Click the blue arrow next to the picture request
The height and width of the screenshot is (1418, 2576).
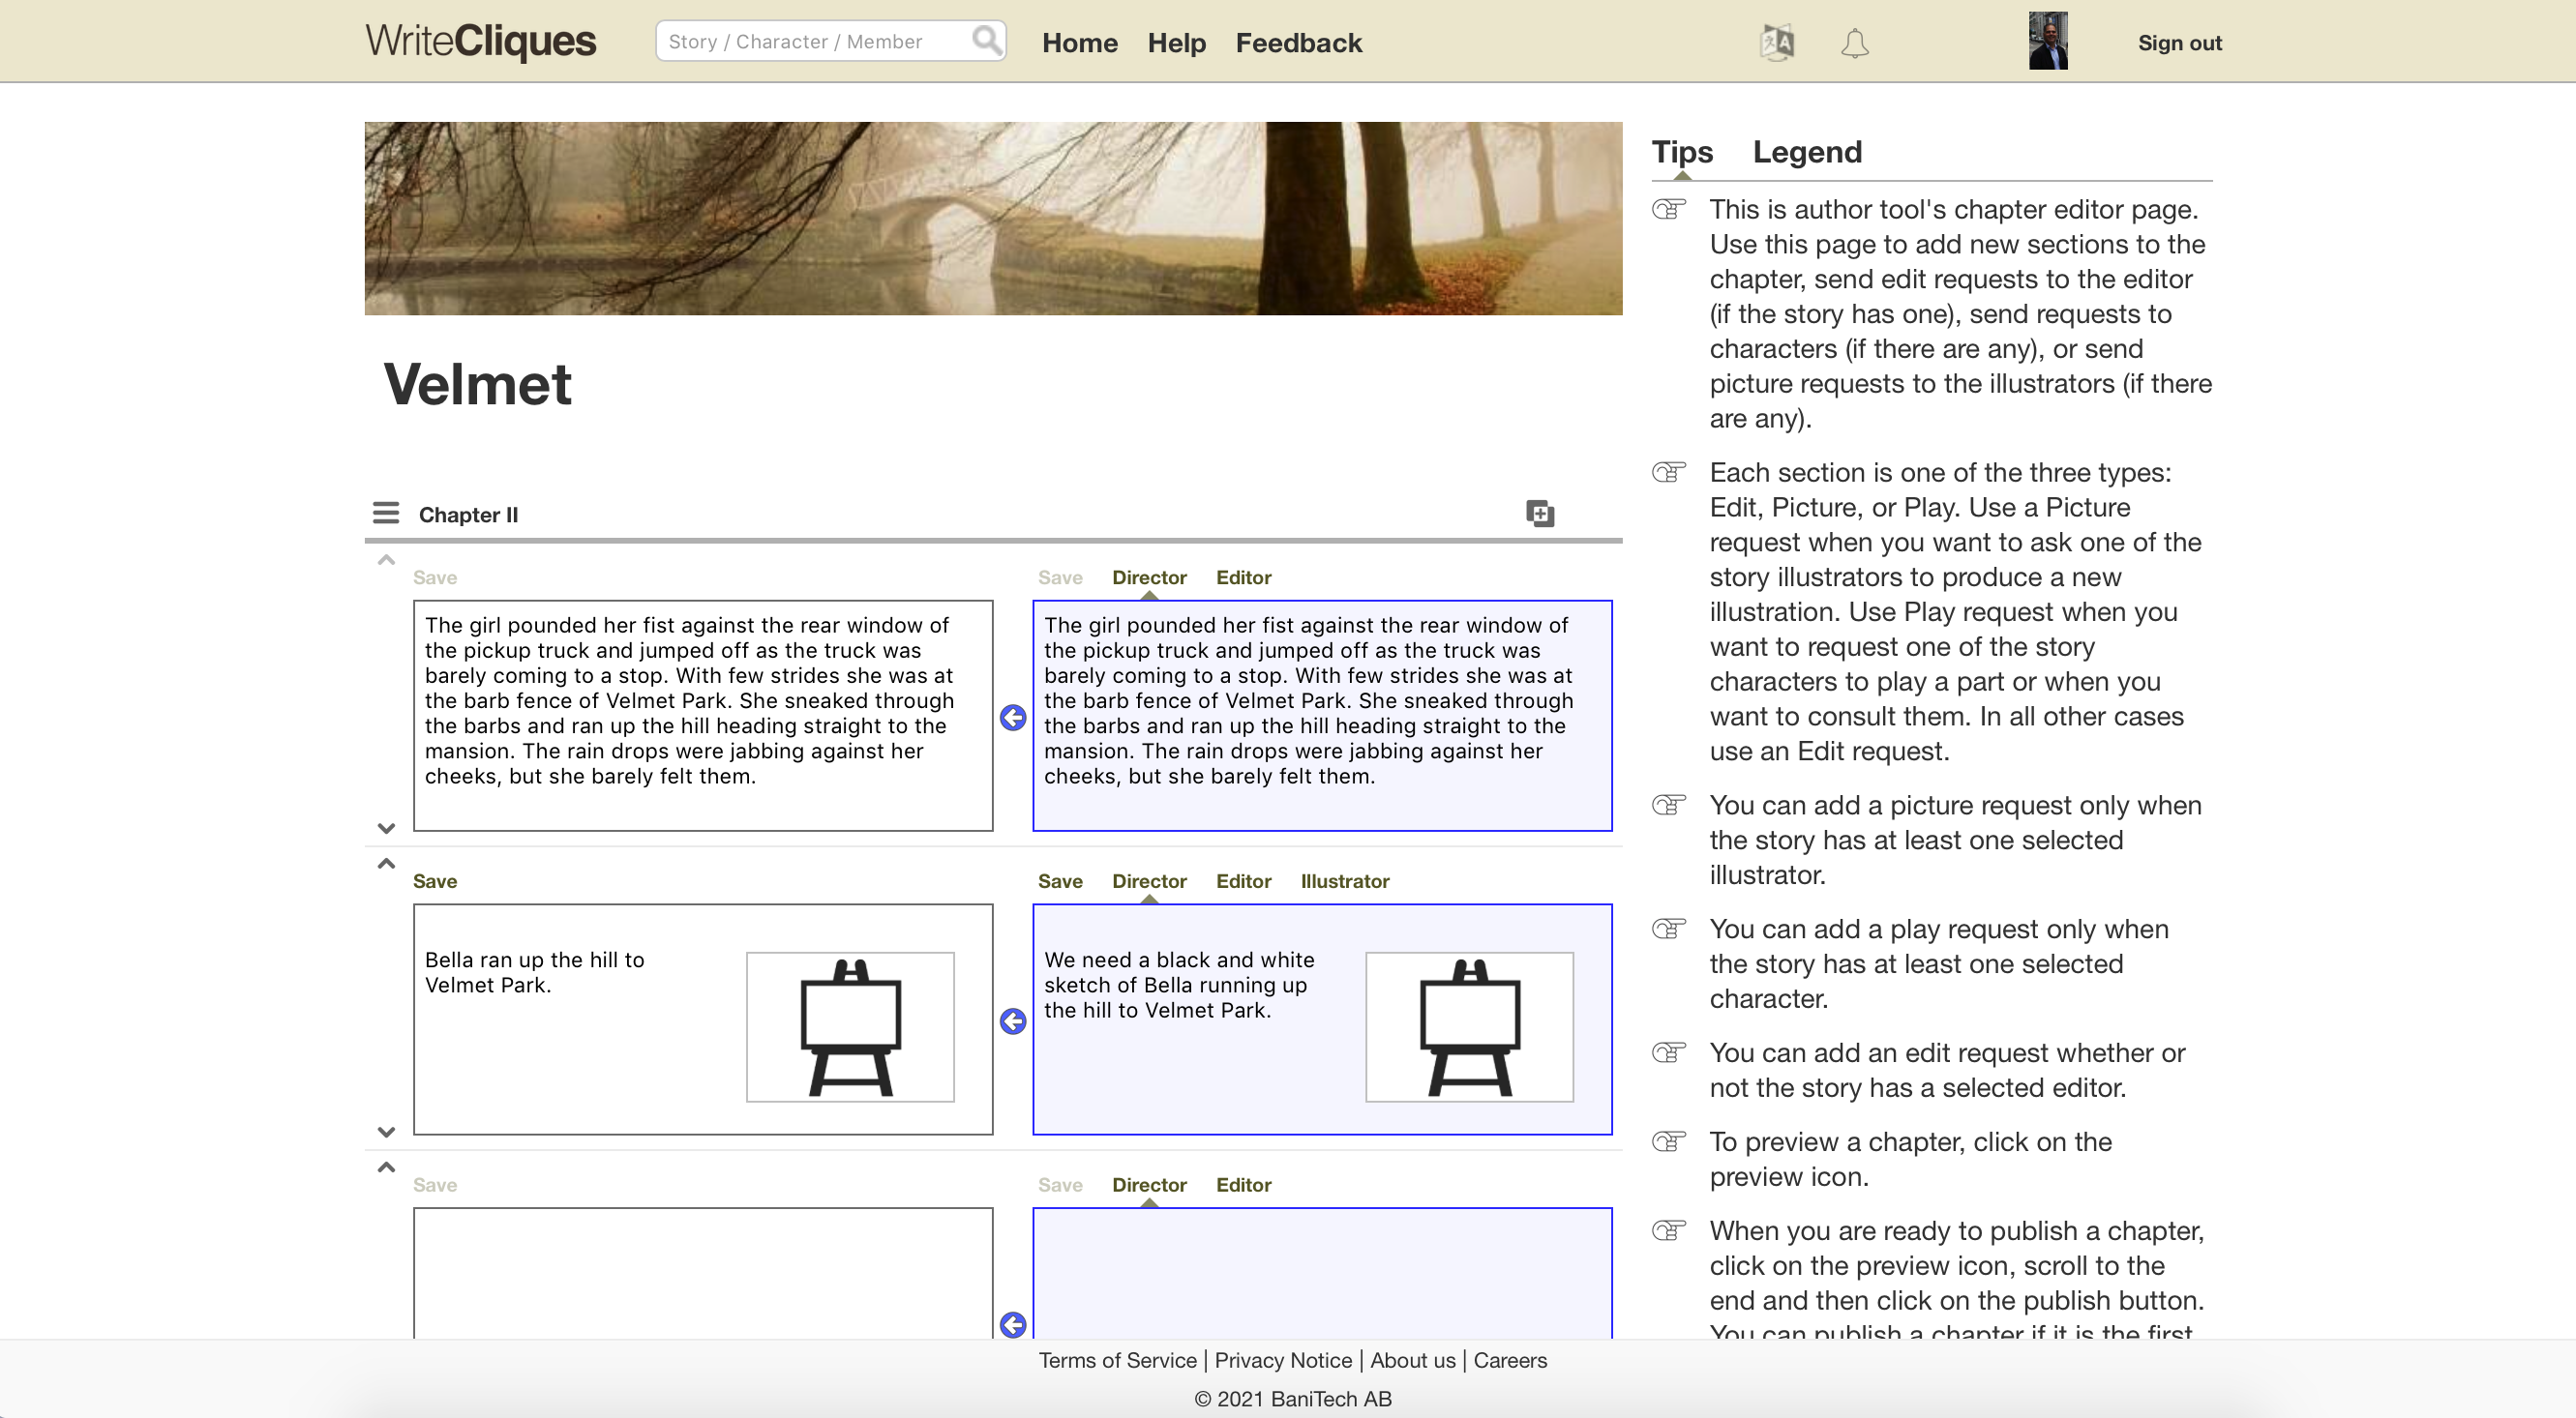(1013, 1021)
